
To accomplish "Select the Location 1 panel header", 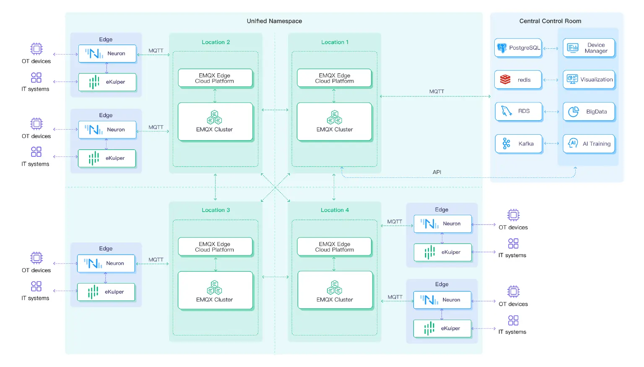I will click(334, 42).
